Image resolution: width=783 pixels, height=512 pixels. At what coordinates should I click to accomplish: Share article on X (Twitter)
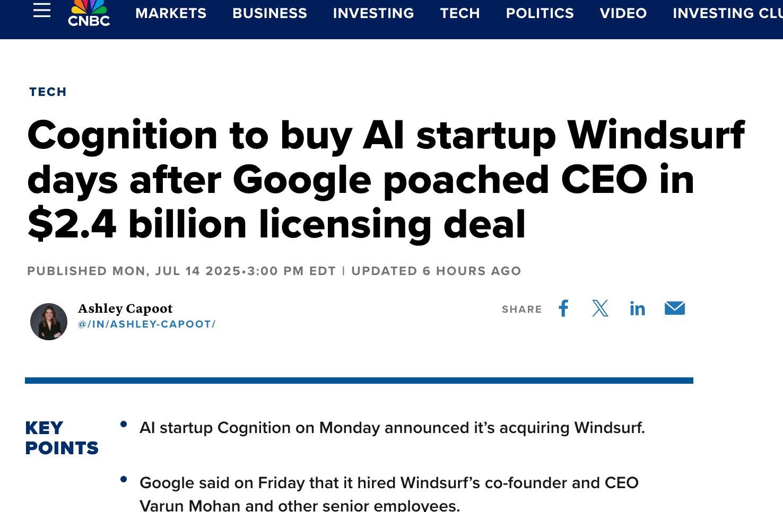(600, 308)
